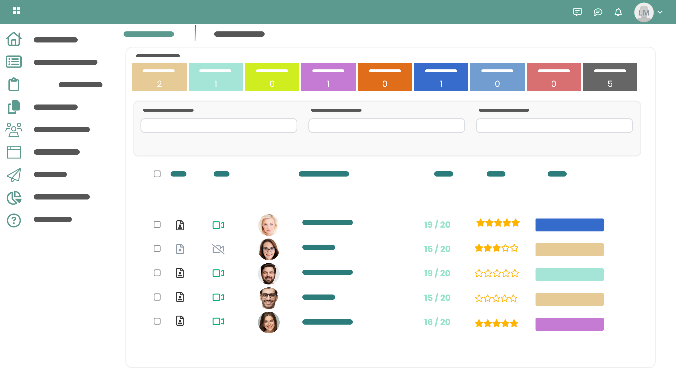Toggle the select-all header checkbox

tap(157, 174)
